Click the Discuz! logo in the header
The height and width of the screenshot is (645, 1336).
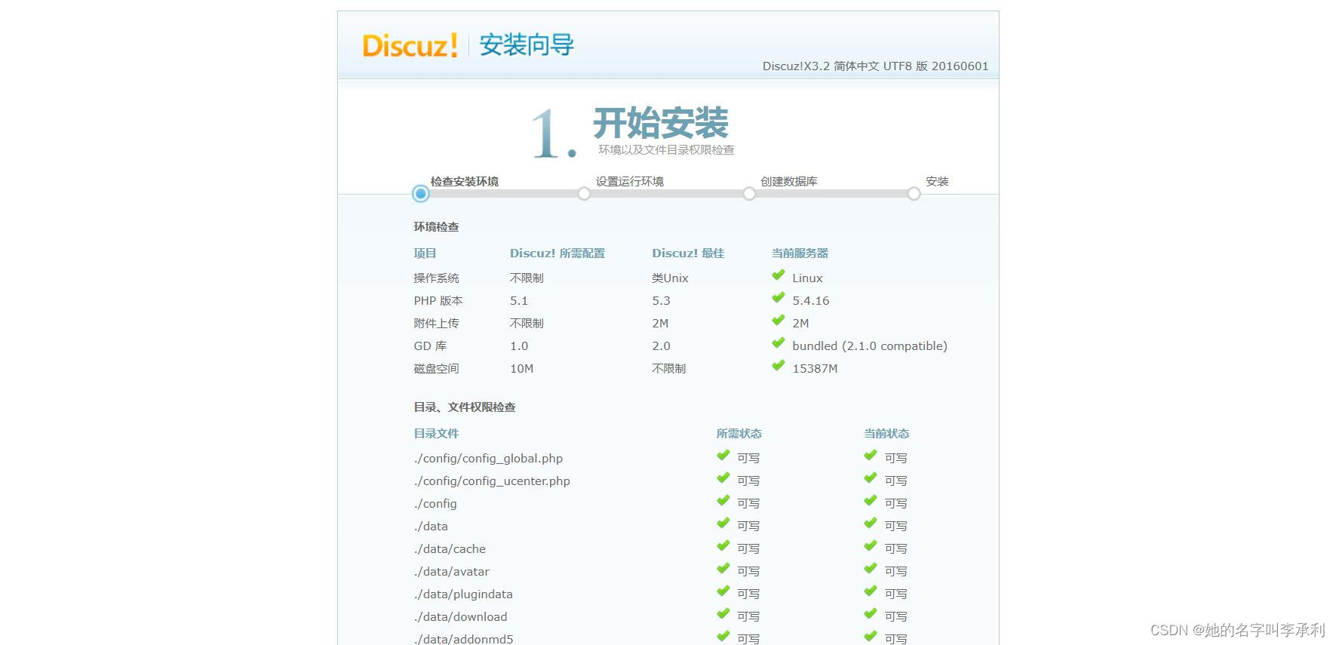click(x=410, y=45)
